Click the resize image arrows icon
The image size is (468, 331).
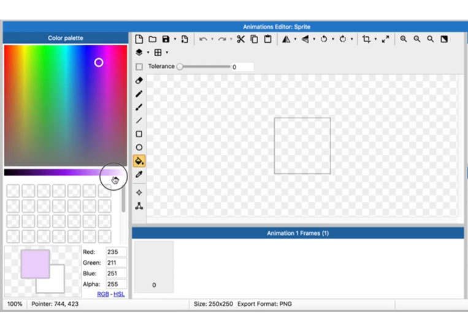tap(385, 39)
